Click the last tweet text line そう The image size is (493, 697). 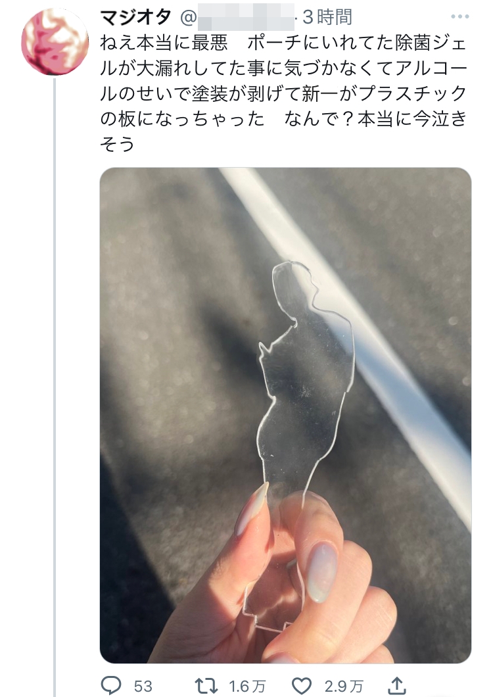point(118,143)
